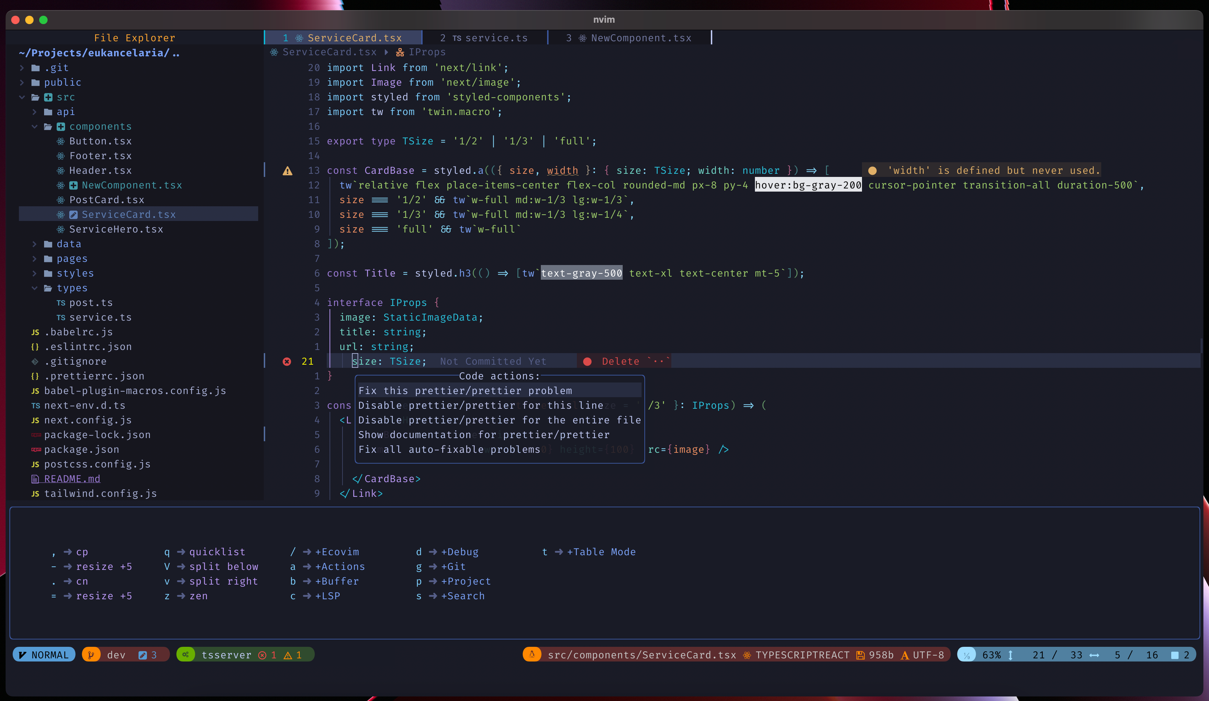Click the orange file icon in statusline

point(532,655)
